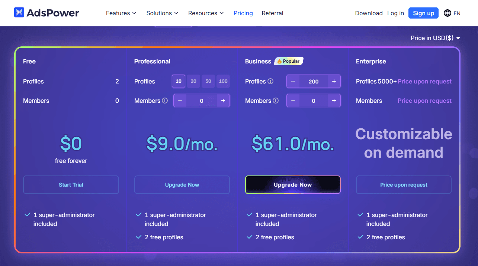Expand the Features dropdown menu

[x=121, y=13]
